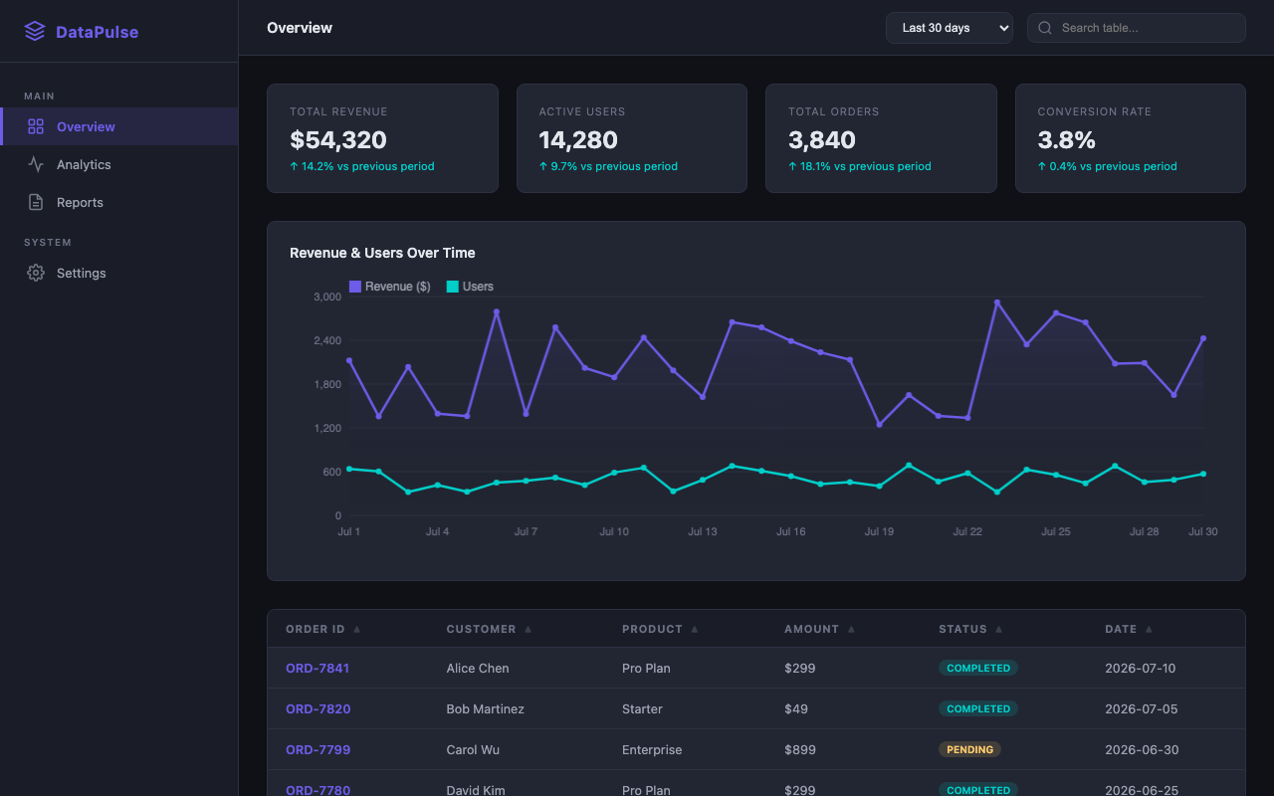Click the PENDING status badge
The image size is (1274, 796).
point(969,750)
